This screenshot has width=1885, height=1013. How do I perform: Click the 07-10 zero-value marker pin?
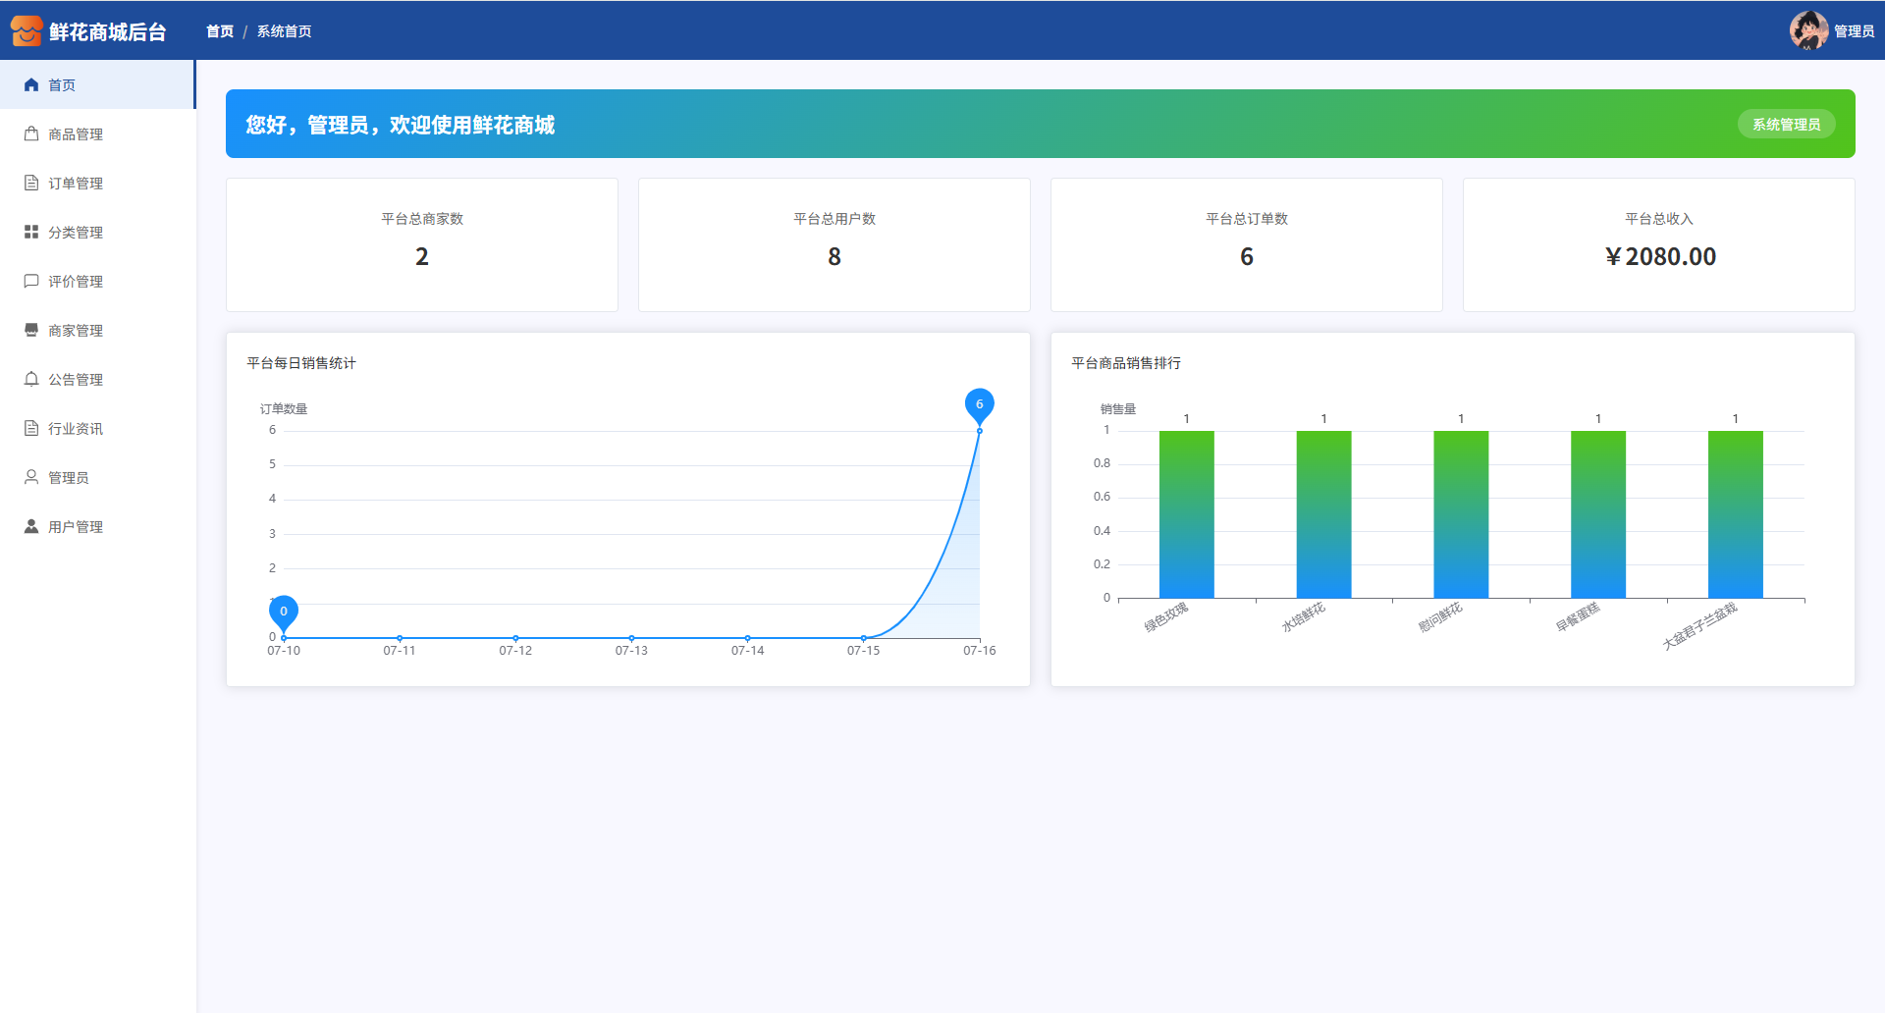point(284,612)
